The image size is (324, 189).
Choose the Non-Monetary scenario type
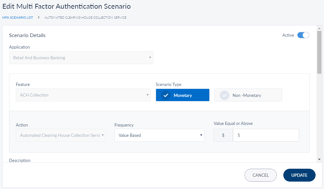click(248, 95)
